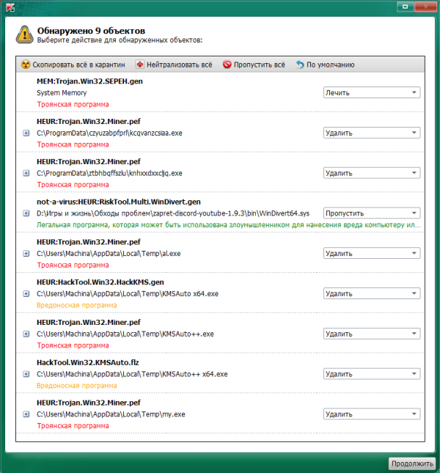The height and width of the screenshot is (473, 440).
Task: Open the 'Лечить' action dropdown for System Memory
Action: 372,92
